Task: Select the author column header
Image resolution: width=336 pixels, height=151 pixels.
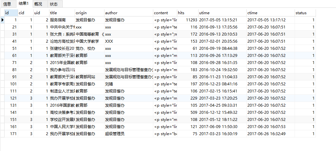Action: coord(128,13)
